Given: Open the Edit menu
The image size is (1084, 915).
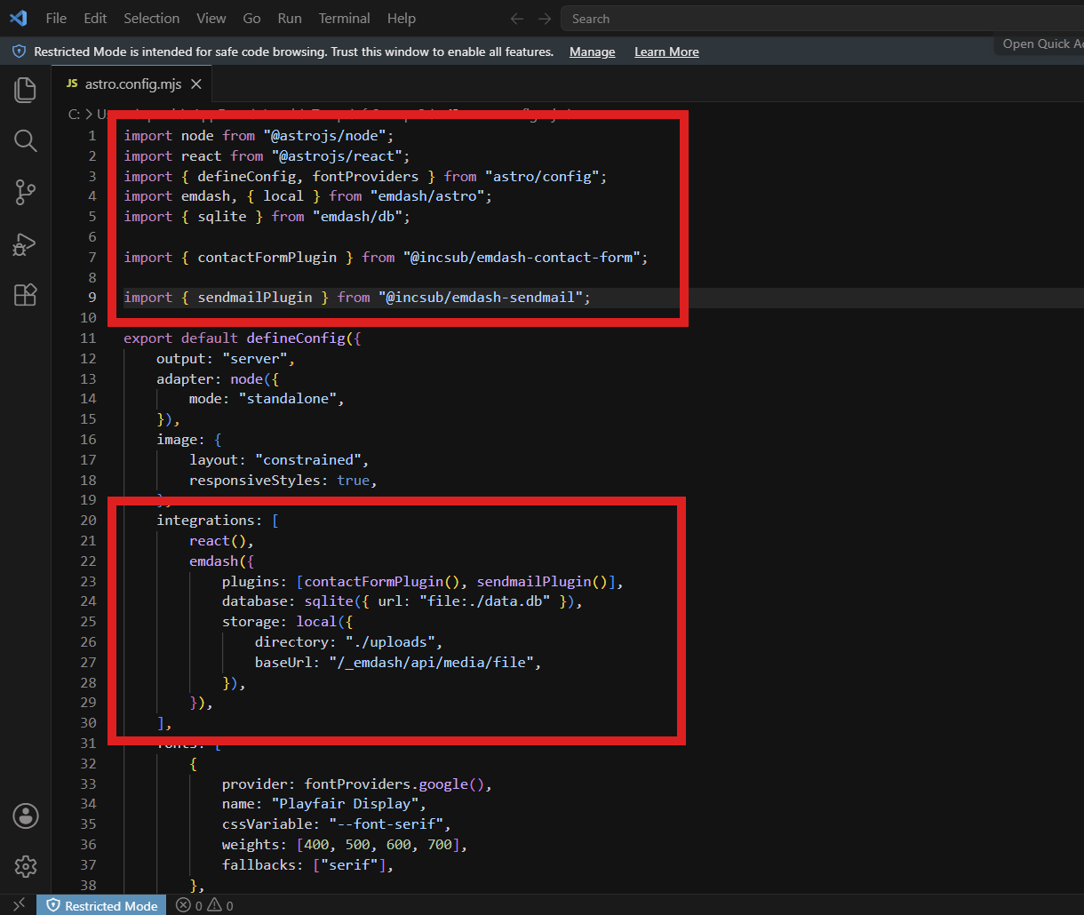Looking at the screenshot, I should tap(95, 18).
